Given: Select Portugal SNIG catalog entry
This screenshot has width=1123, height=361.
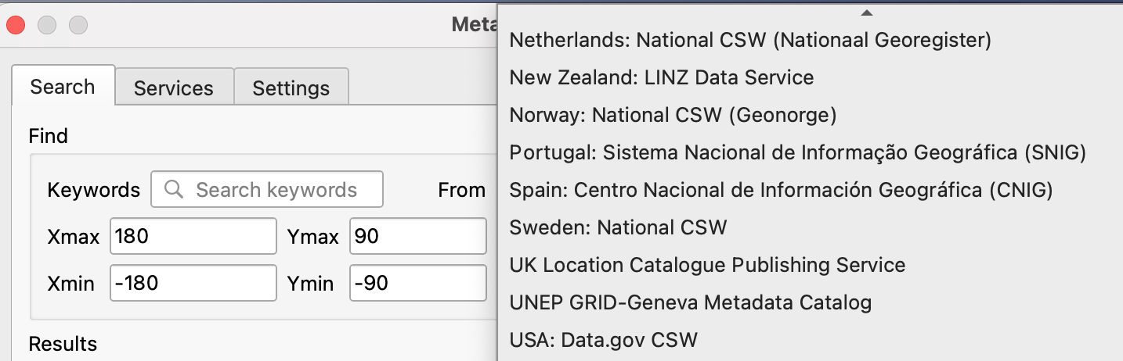Looking at the screenshot, I should coord(797,152).
